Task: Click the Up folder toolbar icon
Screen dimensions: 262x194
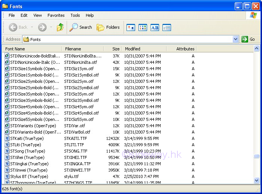Action: coord(60,27)
